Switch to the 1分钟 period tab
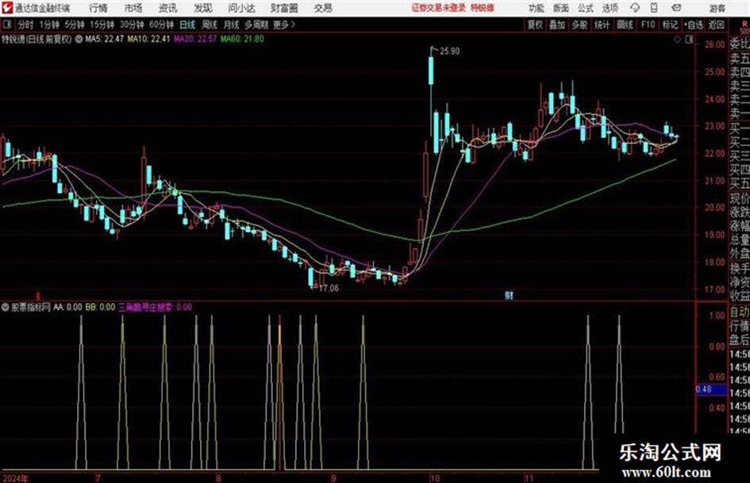750x483 pixels. pos(49,25)
